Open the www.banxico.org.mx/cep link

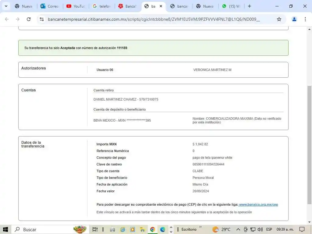click(x=258, y=204)
